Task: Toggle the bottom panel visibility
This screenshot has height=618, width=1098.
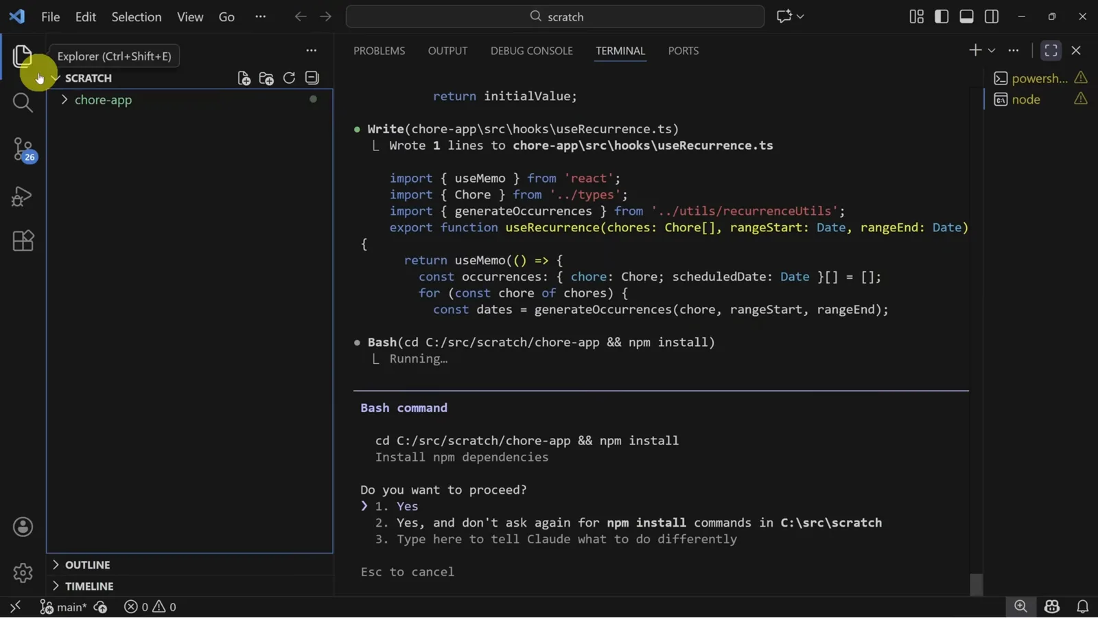Action: pos(966,16)
